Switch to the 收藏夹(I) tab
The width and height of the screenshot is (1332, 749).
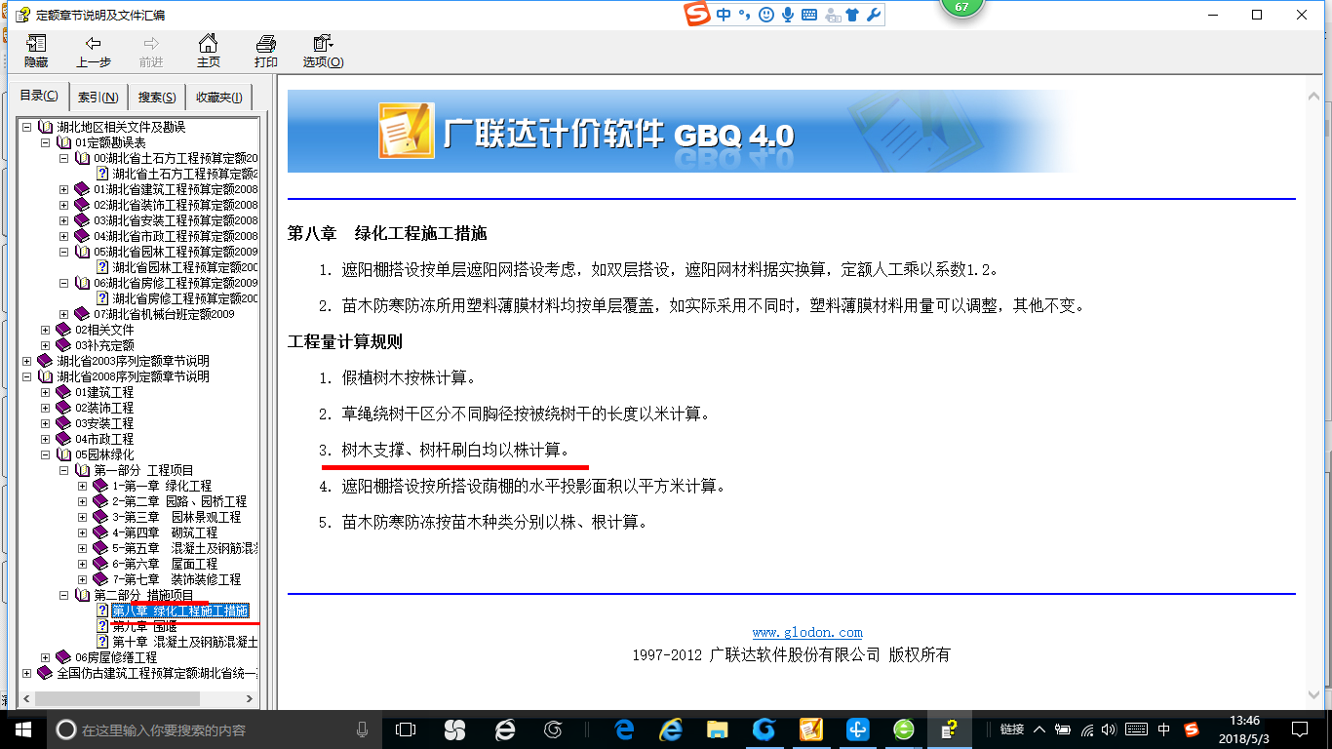coord(219,97)
